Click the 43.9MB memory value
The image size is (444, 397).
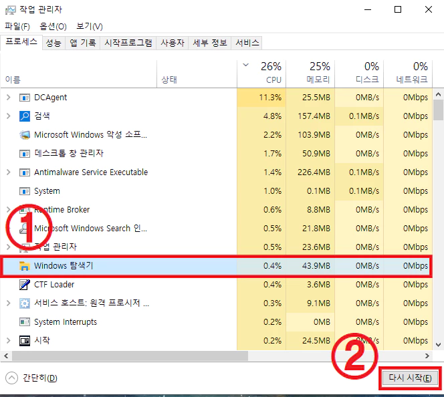pyautogui.click(x=316, y=266)
